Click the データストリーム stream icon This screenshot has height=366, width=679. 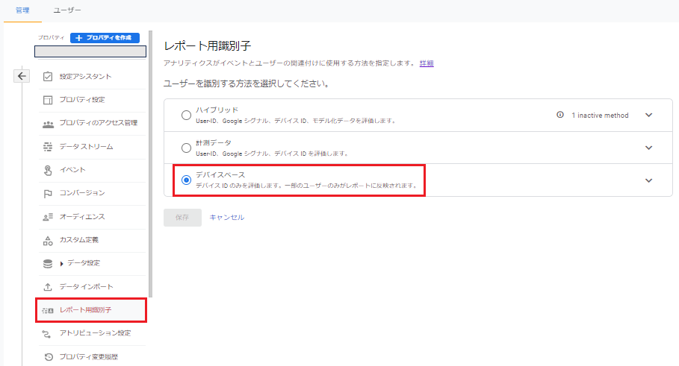48,147
